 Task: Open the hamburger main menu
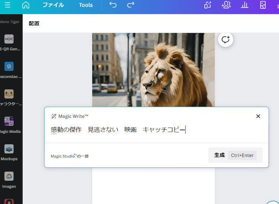[x=7, y=5]
